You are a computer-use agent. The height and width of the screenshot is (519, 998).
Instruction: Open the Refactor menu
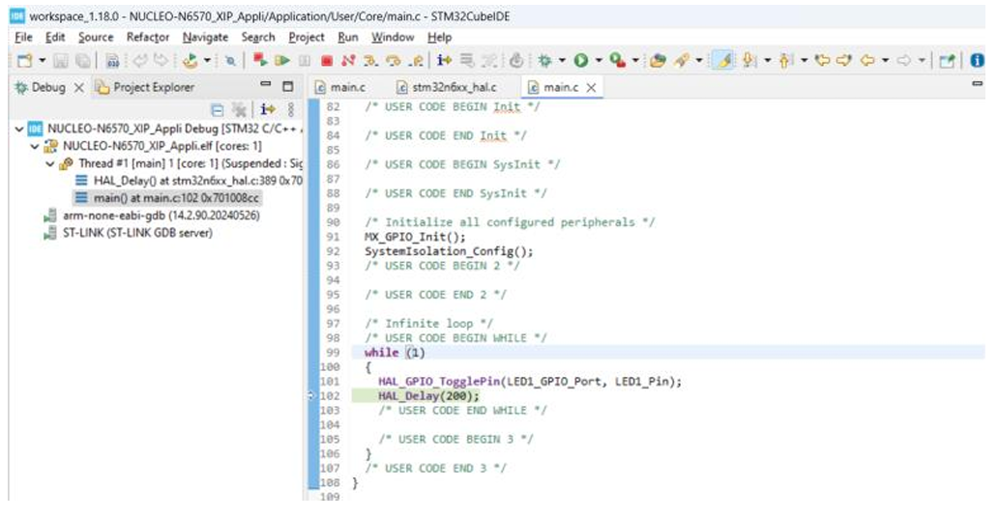[x=148, y=37]
